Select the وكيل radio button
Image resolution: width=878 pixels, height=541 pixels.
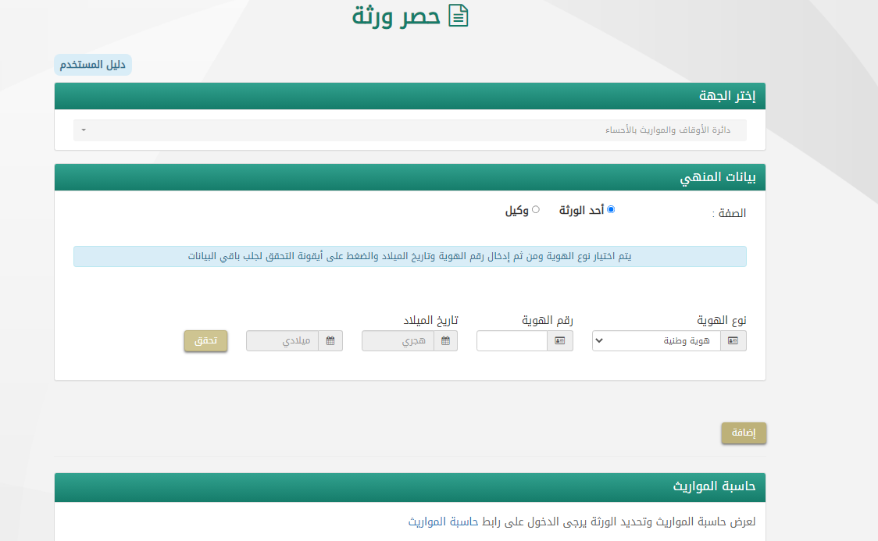(536, 209)
